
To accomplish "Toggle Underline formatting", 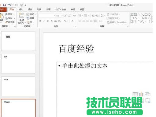I will (x=48, y=21).
